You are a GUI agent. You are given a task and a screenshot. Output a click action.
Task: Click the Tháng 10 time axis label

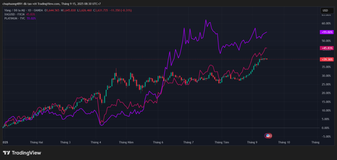click(x=284, y=142)
